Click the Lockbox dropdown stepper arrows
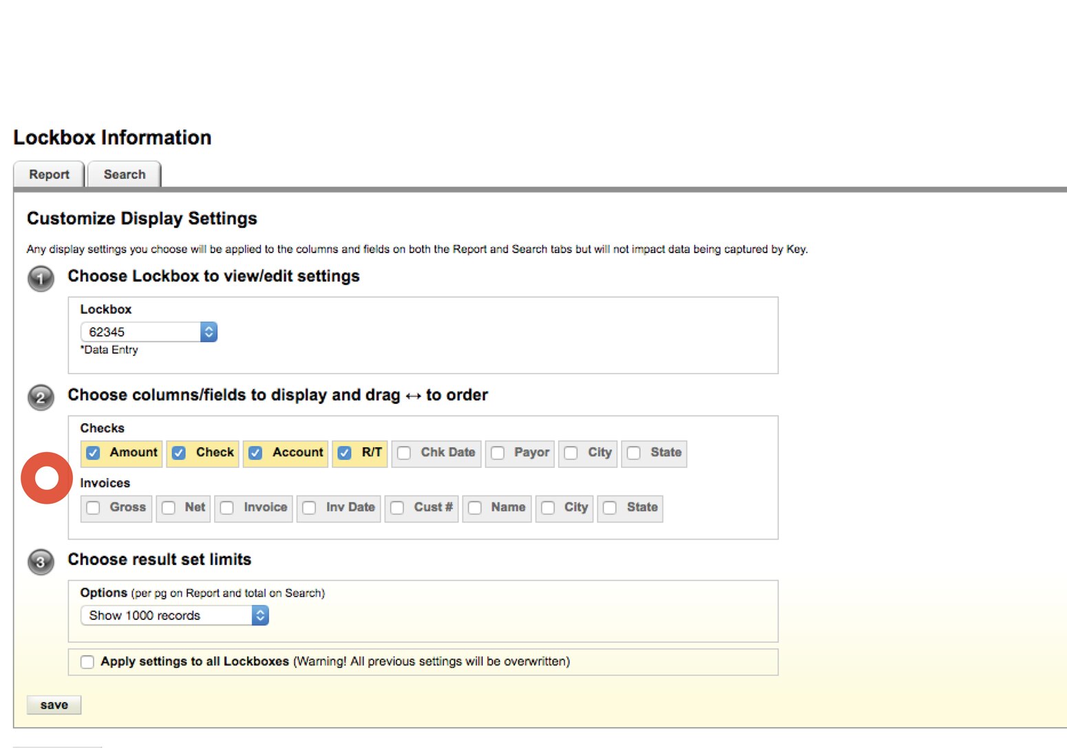 (208, 332)
